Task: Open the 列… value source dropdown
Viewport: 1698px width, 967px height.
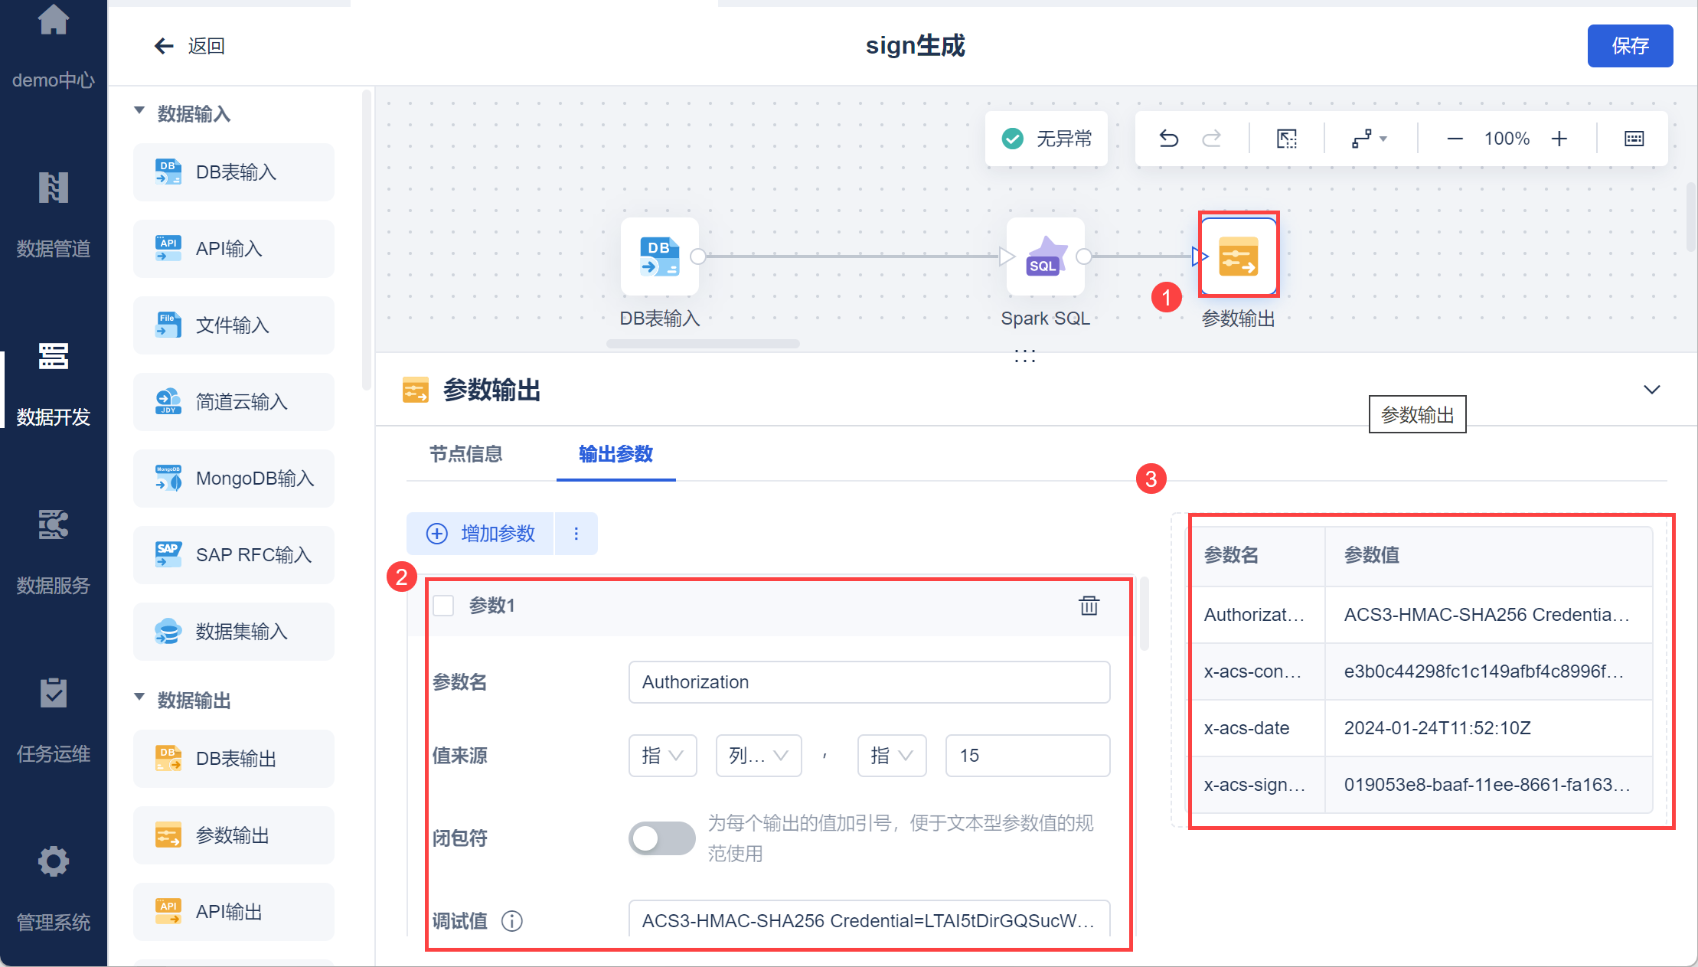Action: (758, 756)
